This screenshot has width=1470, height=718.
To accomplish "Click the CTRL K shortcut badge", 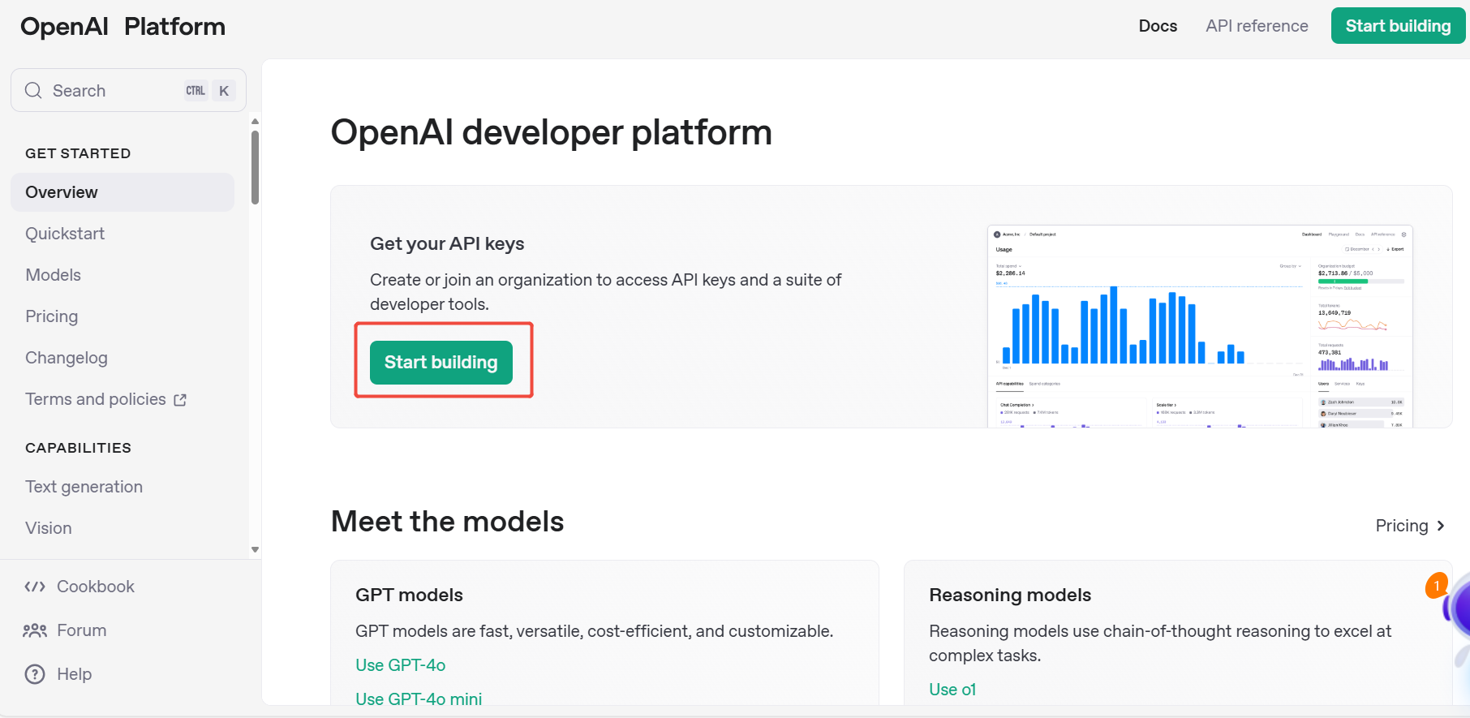I will pos(208,91).
